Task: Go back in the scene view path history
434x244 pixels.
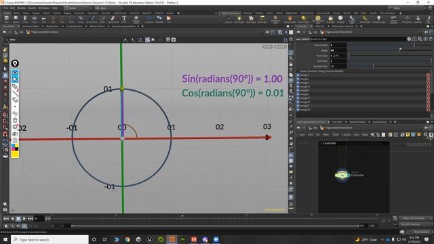Action: 5,32
